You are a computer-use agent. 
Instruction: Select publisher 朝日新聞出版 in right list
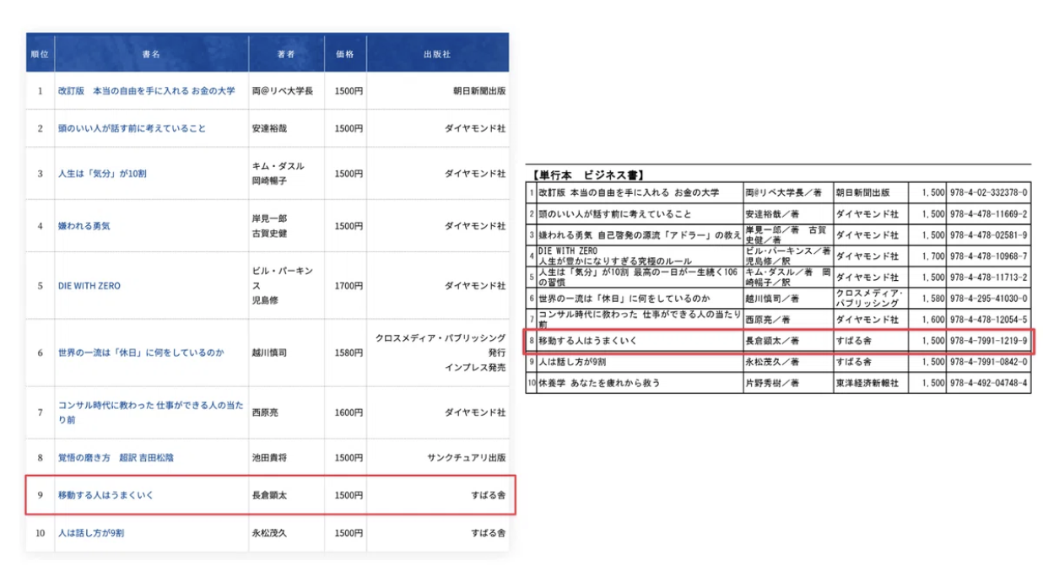point(862,192)
